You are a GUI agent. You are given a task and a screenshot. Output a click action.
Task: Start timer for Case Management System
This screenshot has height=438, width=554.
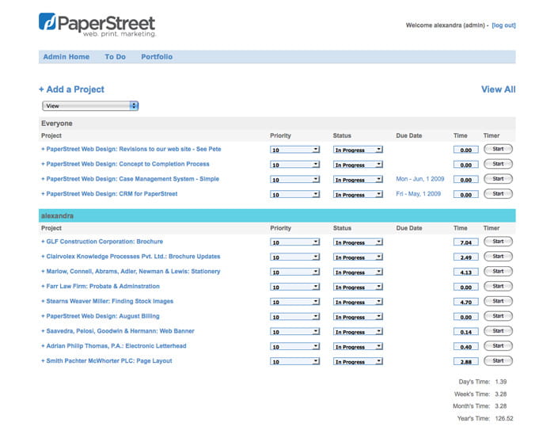tap(498, 179)
